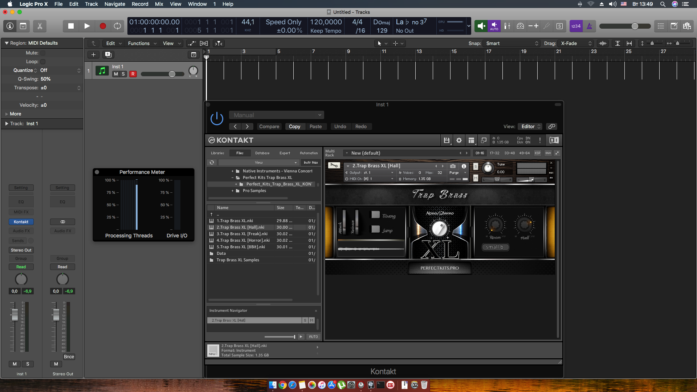Click the low latency minus-plus toolbar icon
697x392 pixels.
(533, 26)
